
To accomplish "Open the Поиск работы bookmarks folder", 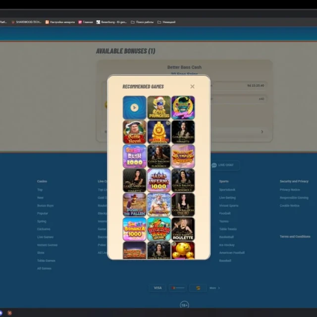I will pyautogui.click(x=142, y=22).
